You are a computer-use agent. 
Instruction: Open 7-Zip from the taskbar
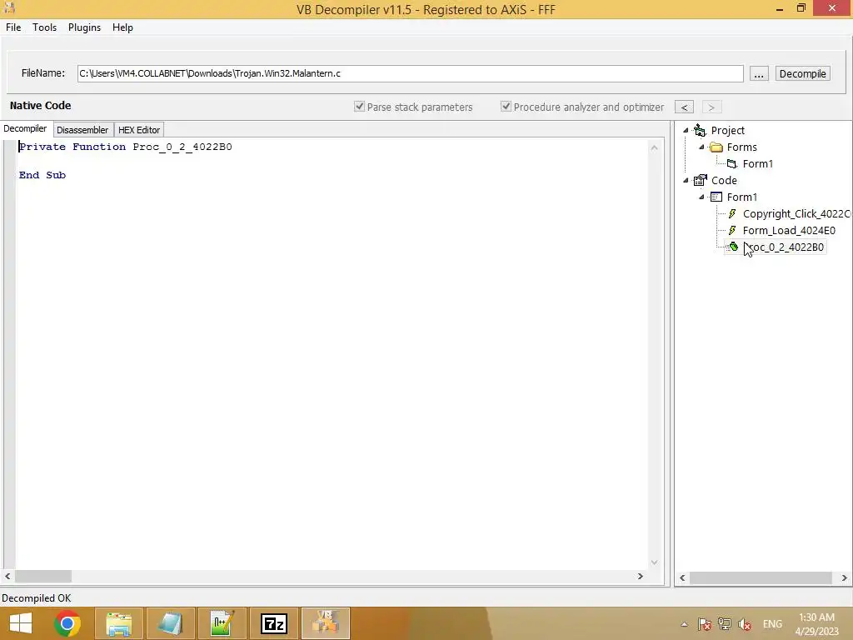(273, 623)
